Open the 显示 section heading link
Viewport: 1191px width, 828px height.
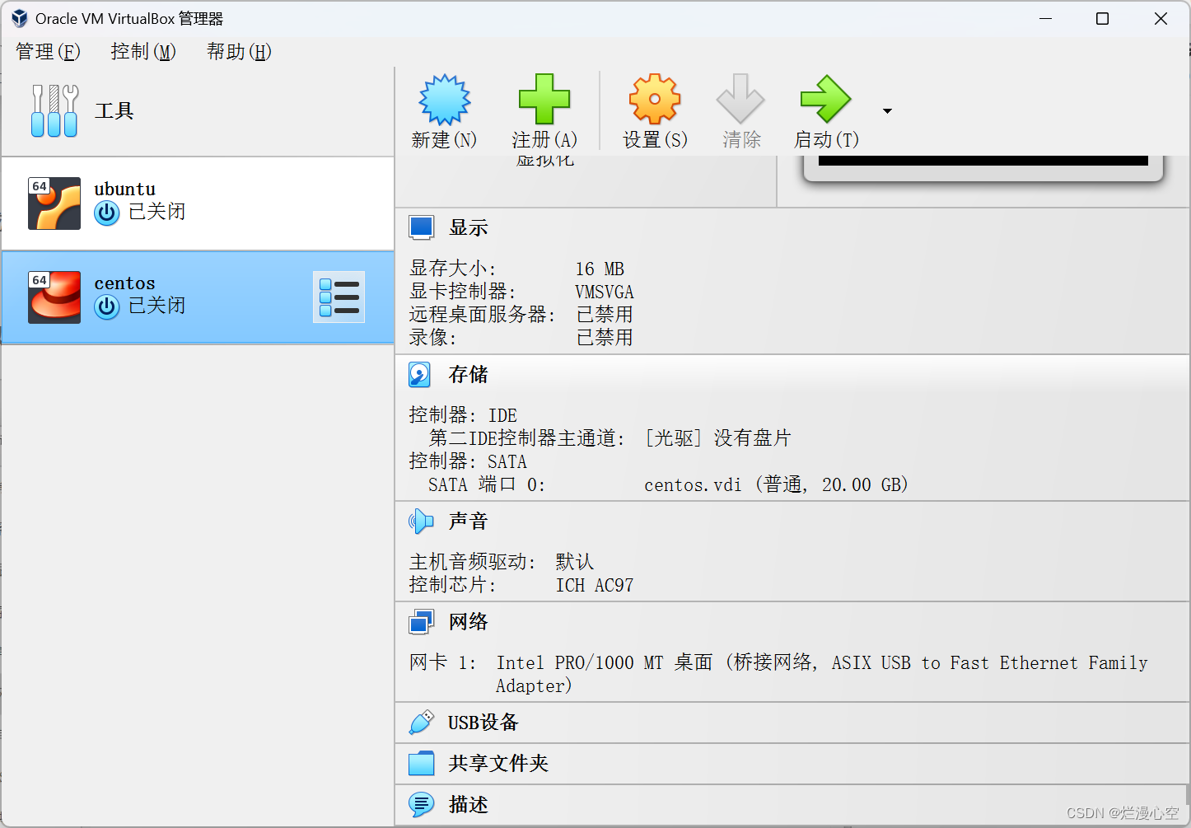(x=469, y=228)
